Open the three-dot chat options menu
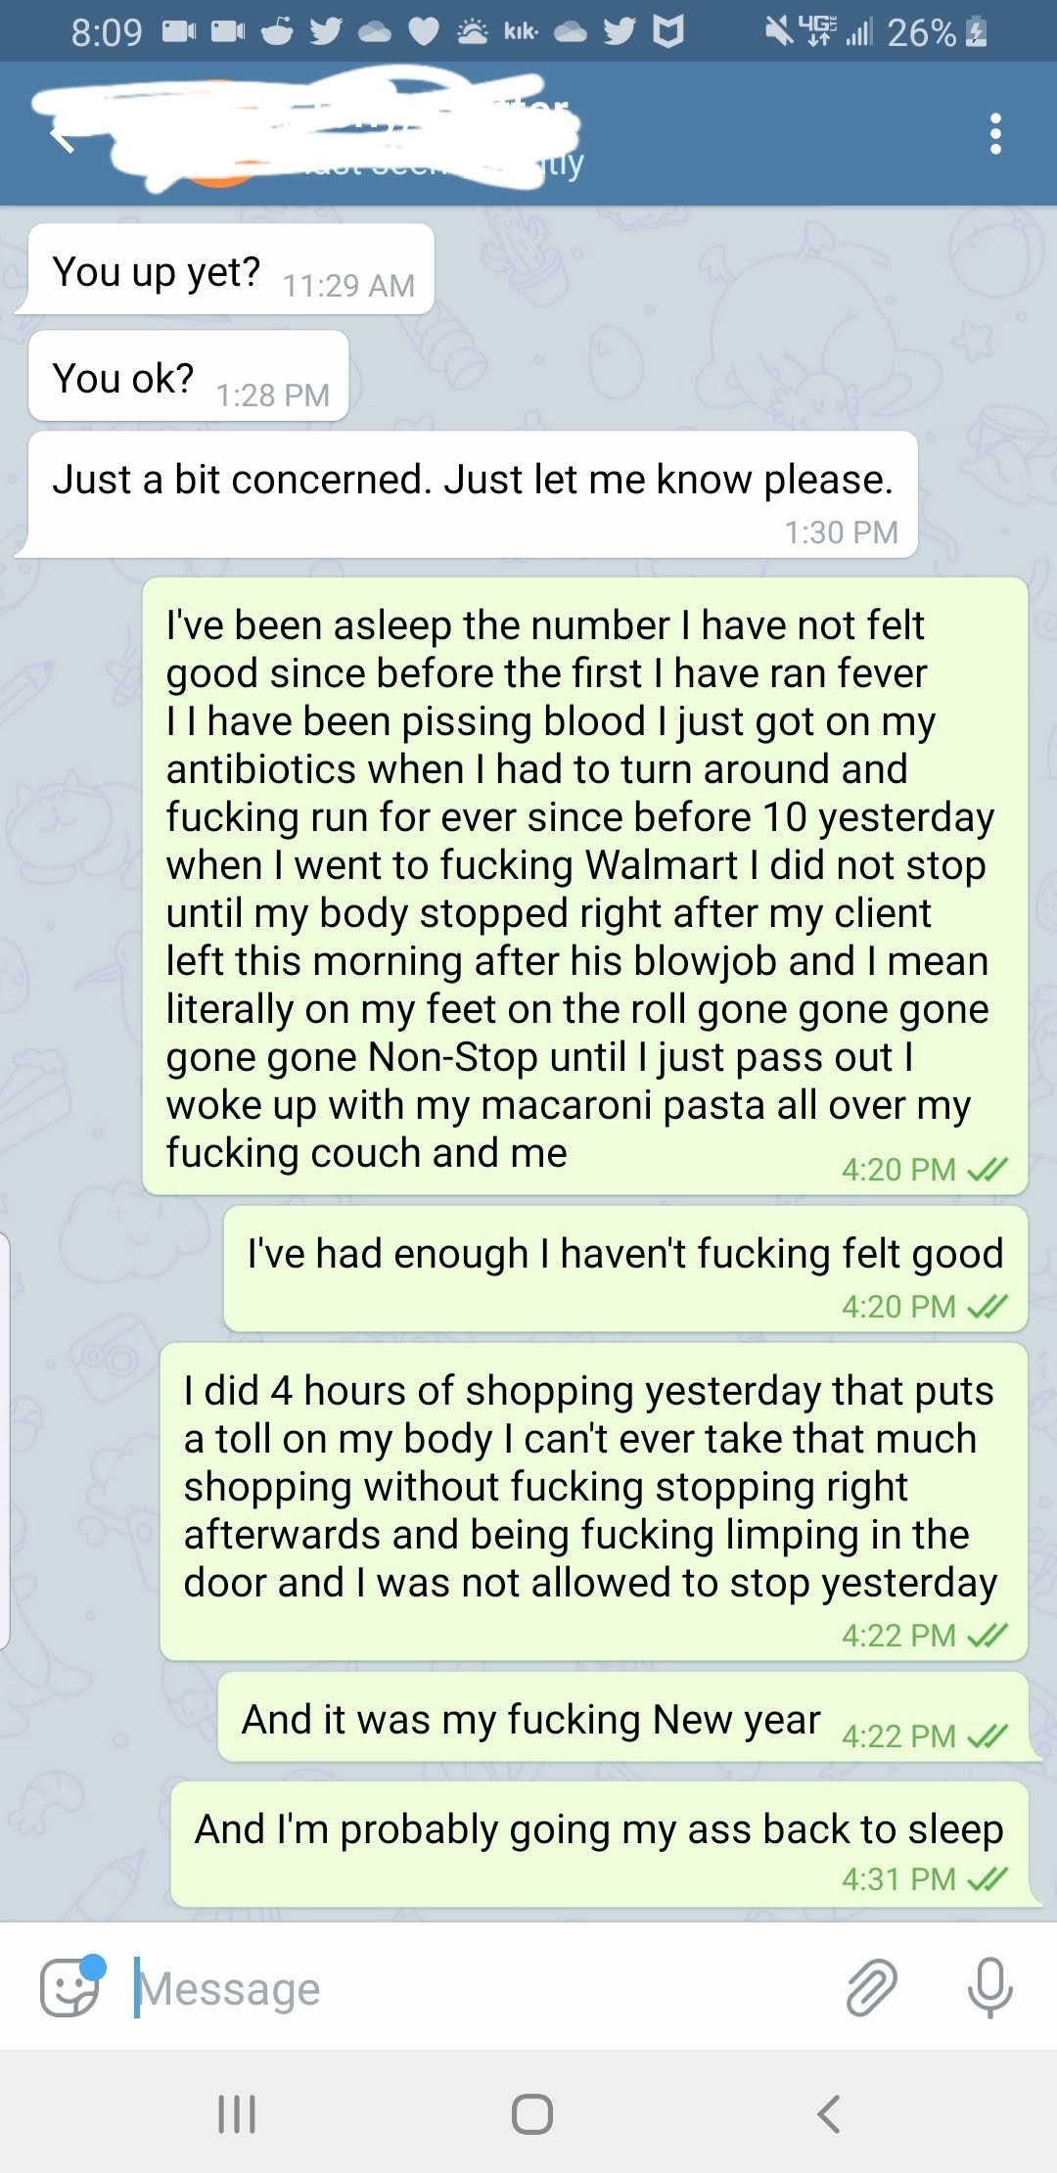Viewport: 1057px width, 2173px height. coord(995,134)
